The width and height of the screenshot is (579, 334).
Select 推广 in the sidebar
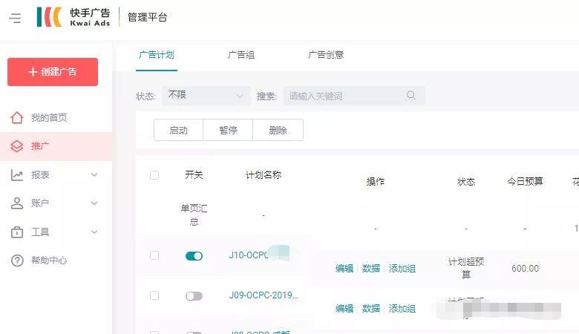(56, 146)
